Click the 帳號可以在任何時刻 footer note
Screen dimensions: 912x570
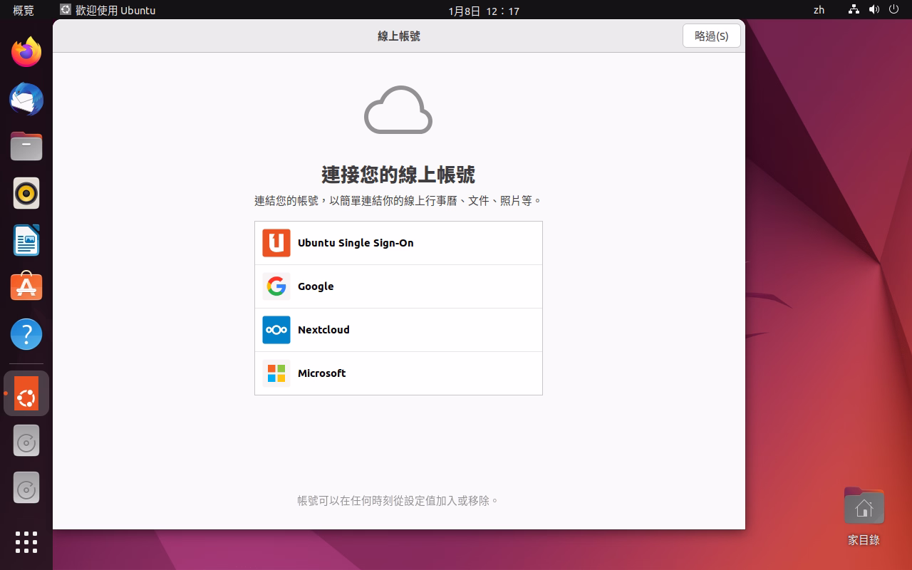[398, 501]
